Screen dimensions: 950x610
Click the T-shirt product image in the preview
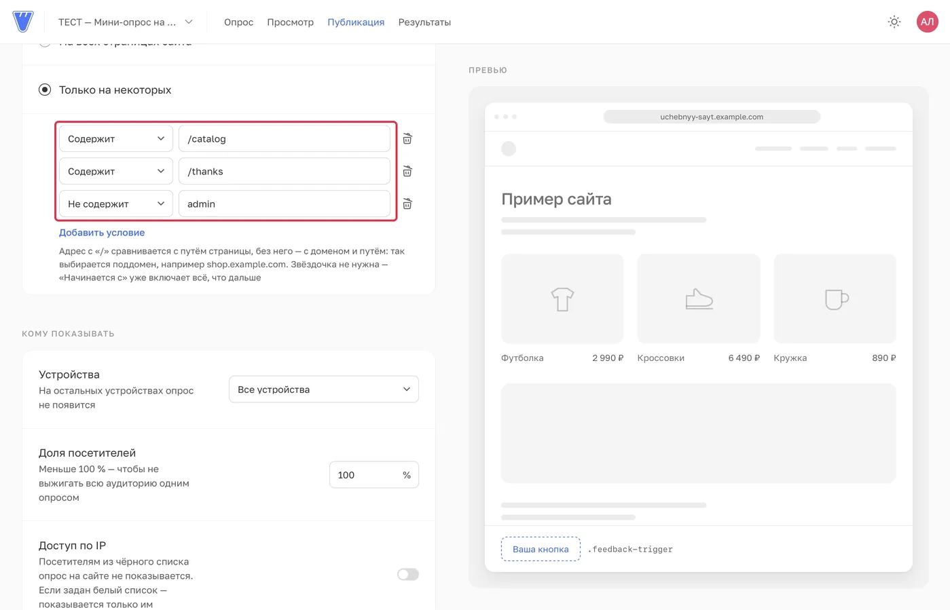562,299
